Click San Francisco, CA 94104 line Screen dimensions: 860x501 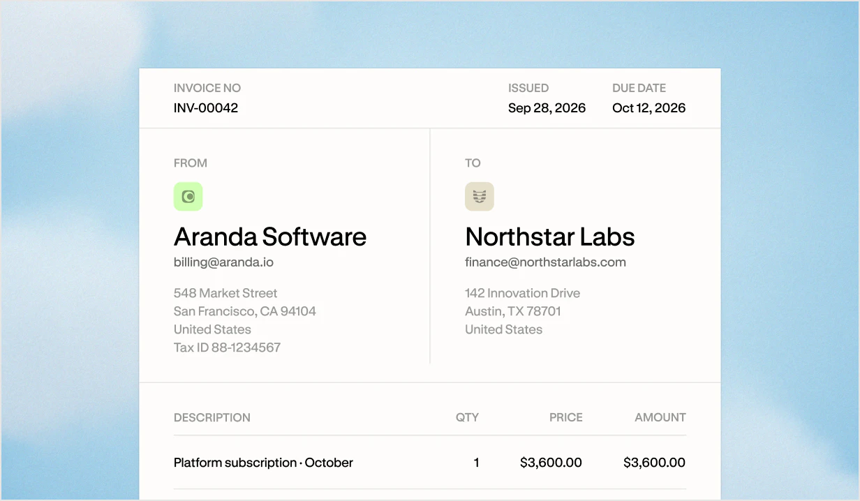(x=245, y=311)
